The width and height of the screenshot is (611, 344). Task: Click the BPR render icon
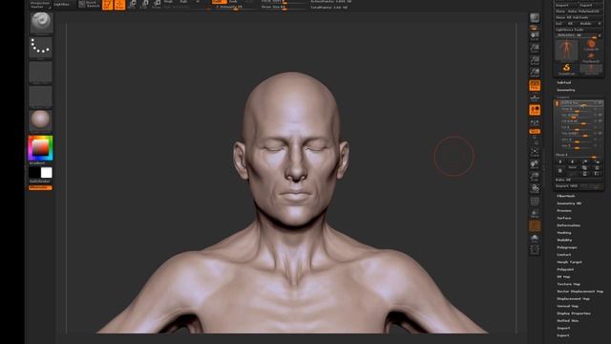(x=535, y=18)
